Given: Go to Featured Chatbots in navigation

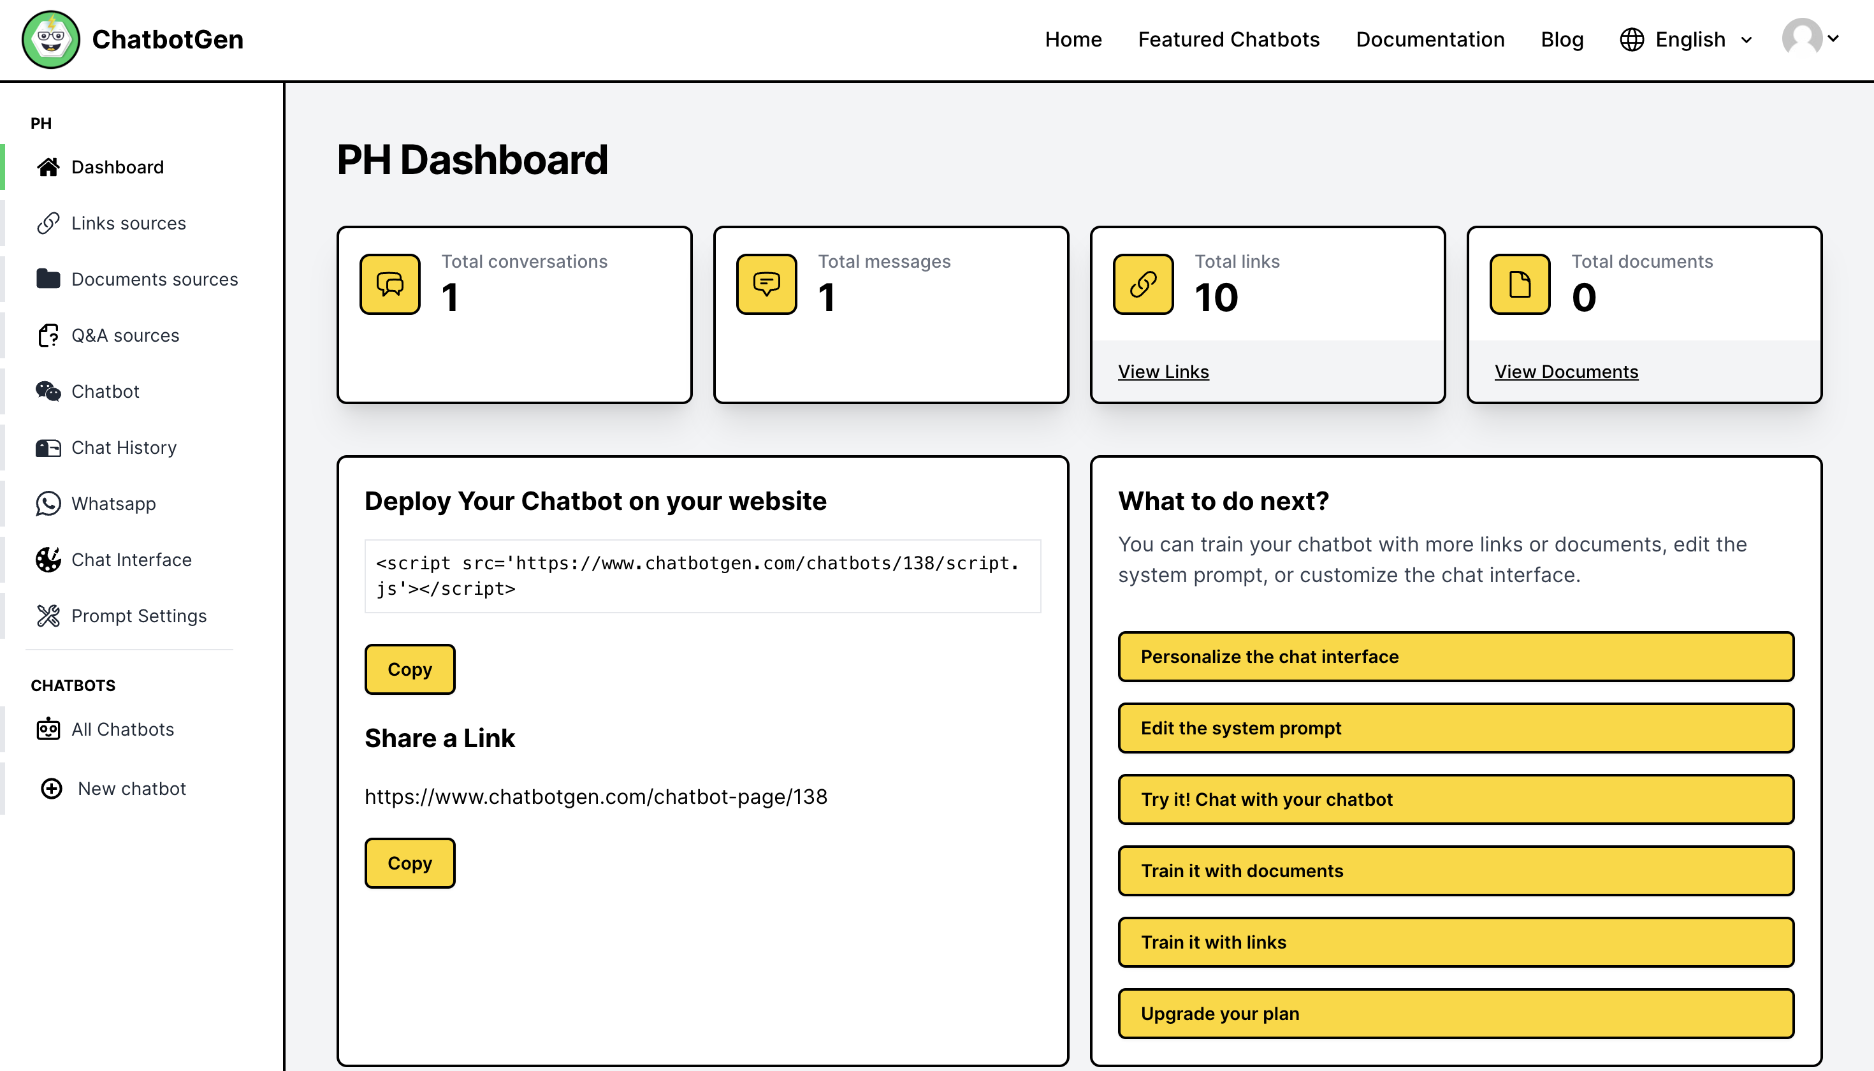Looking at the screenshot, I should [x=1228, y=39].
